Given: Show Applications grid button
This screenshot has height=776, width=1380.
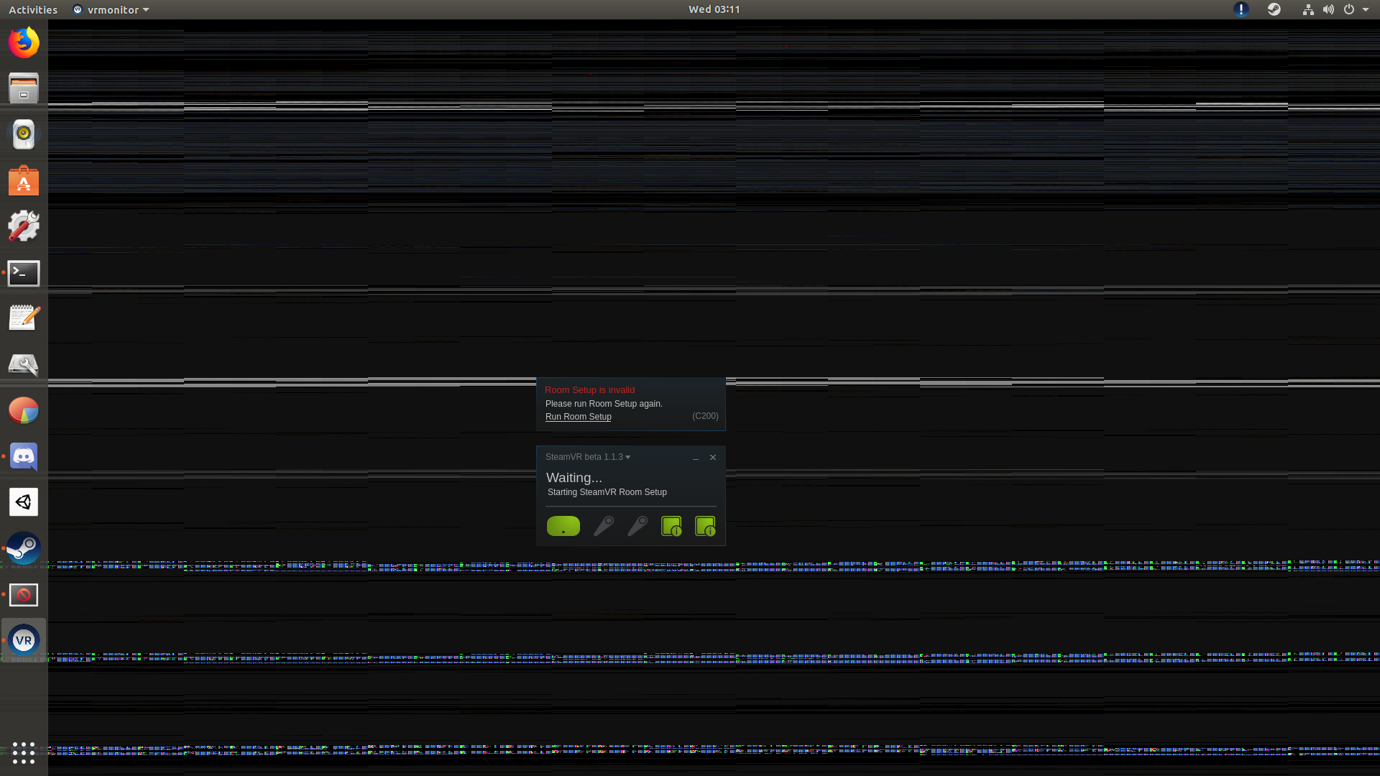Looking at the screenshot, I should pos(24,752).
